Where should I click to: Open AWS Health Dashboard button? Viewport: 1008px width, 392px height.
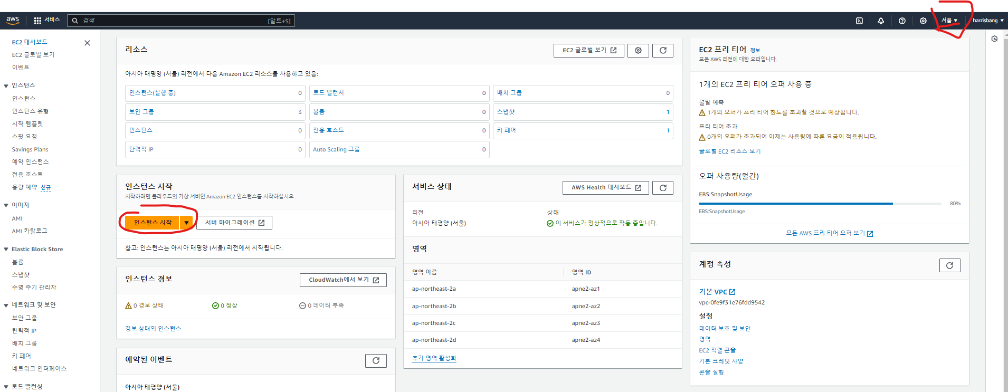coord(606,187)
